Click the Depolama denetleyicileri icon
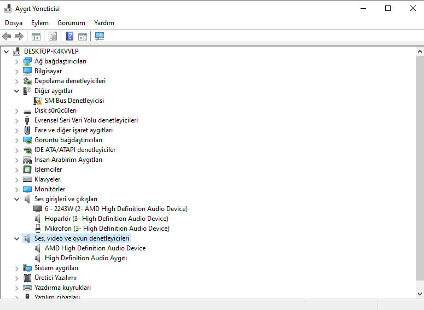Screen dimensions: 424x310 (27, 81)
